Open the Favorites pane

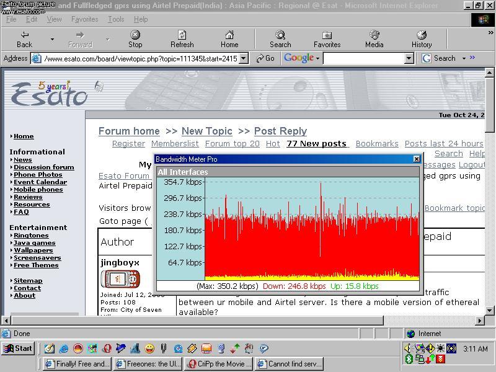[327, 39]
